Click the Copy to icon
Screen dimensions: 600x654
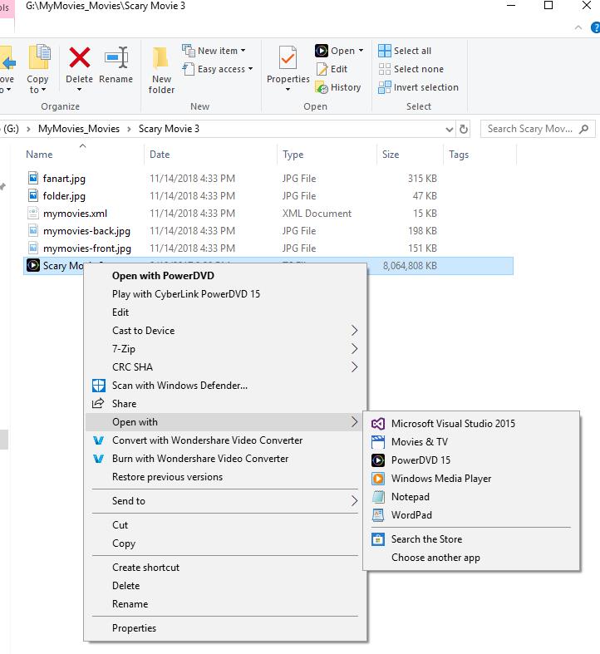39,57
